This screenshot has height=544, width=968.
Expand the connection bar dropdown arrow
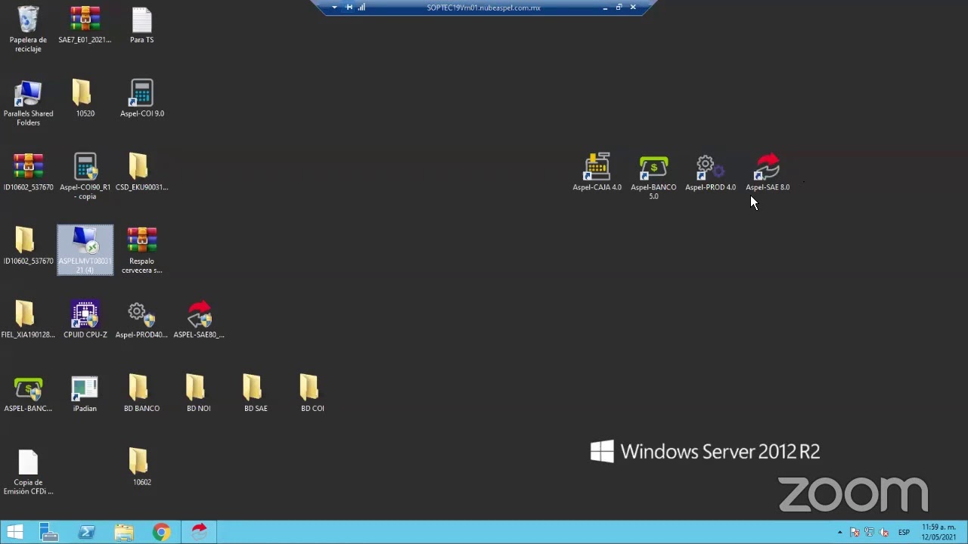click(x=334, y=8)
